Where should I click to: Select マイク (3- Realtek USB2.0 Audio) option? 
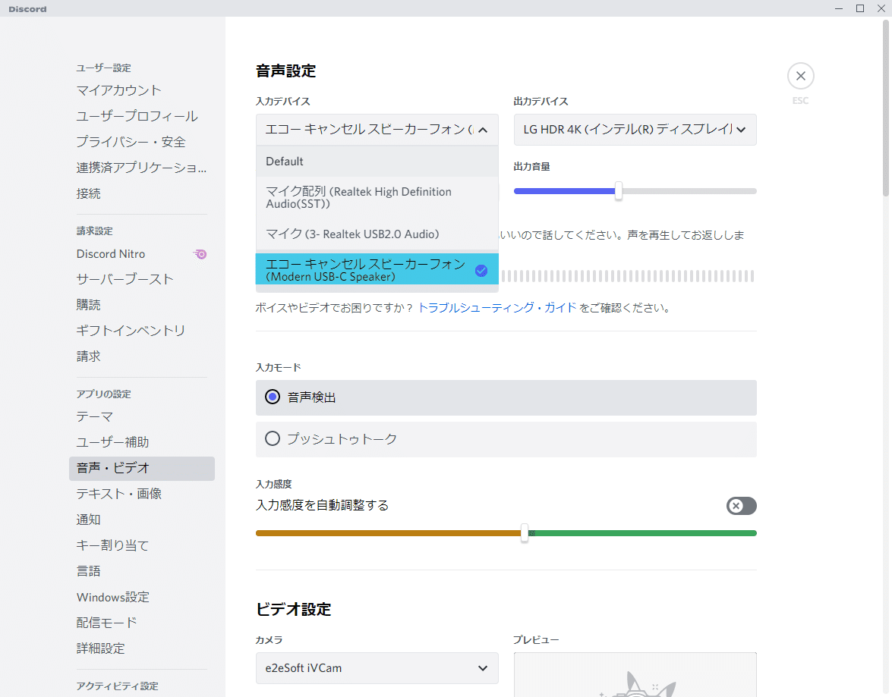(x=377, y=234)
